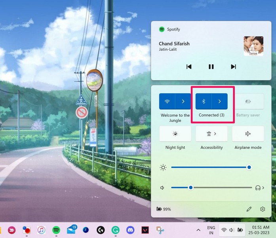The width and height of the screenshot is (276, 238).
Task: Click the pencil icon to edit quick settings
Action: click(249, 209)
